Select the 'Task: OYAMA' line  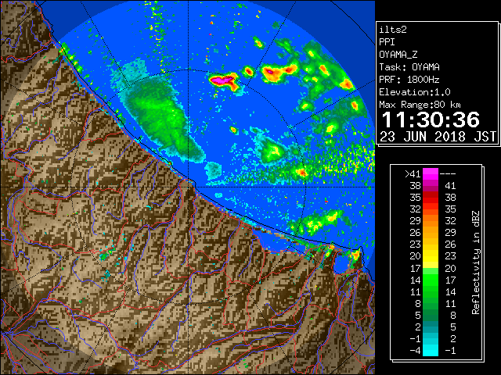(409, 67)
